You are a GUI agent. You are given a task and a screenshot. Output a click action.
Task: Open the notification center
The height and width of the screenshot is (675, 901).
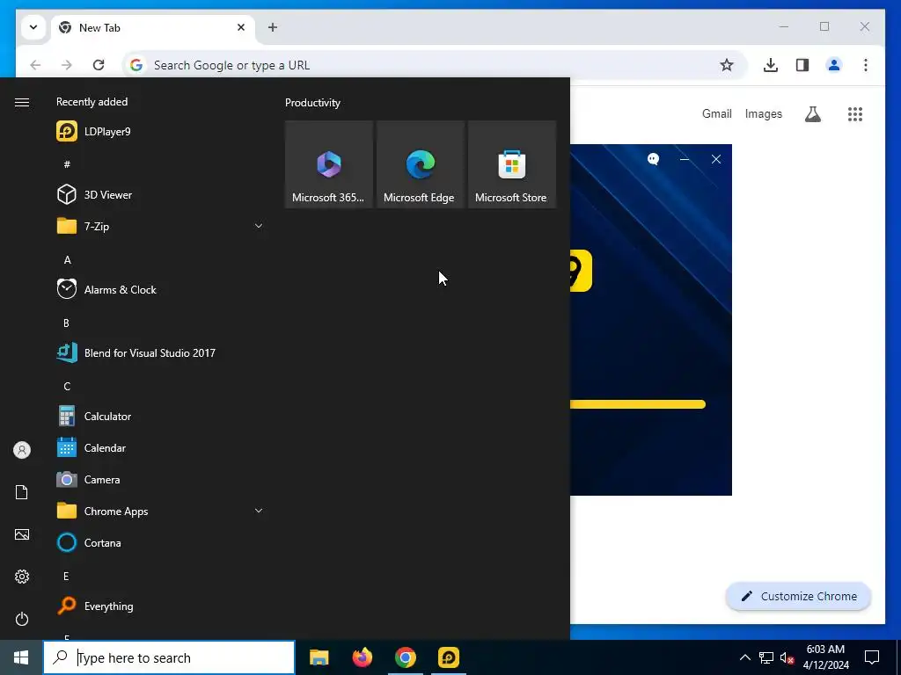pyautogui.click(x=872, y=657)
